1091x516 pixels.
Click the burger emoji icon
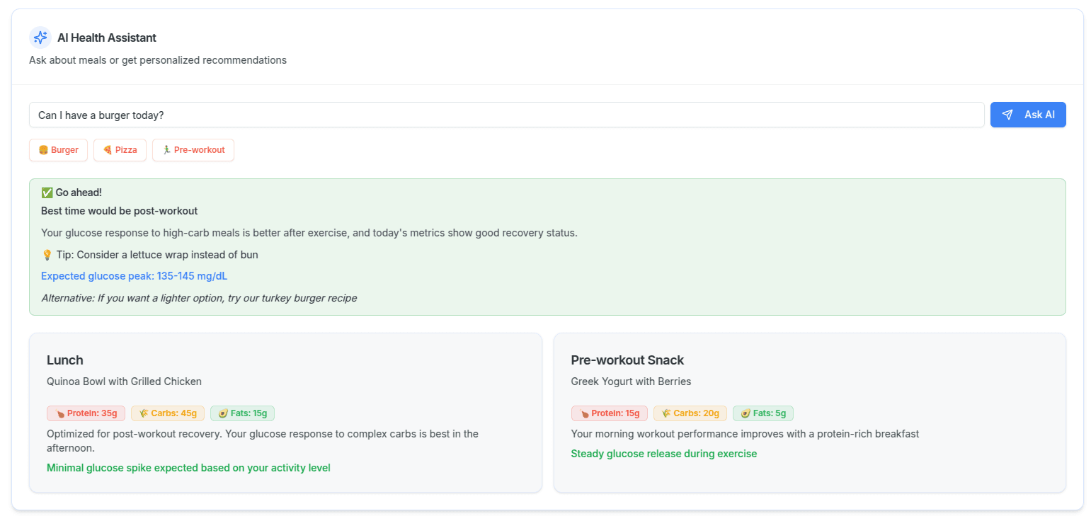click(43, 150)
